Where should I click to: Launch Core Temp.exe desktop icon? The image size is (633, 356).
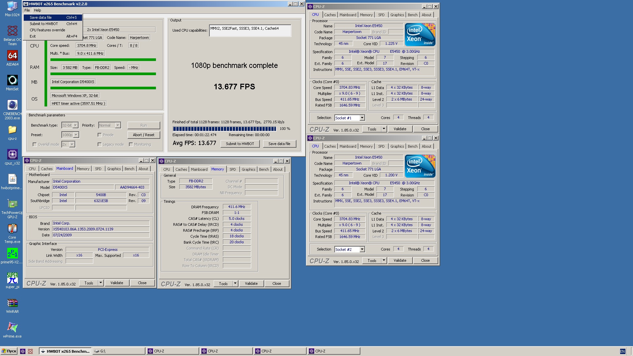click(x=12, y=233)
